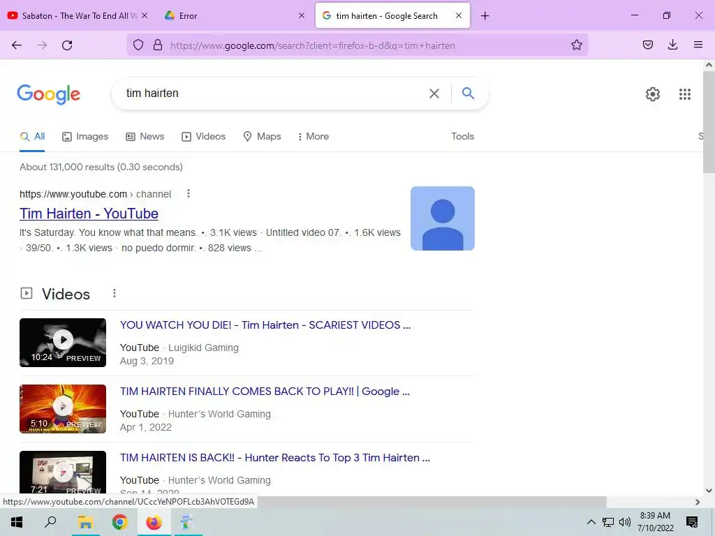Open the Google apps grid
Image resolution: width=715 pixels, height=536 pixels.
point(684,94)
